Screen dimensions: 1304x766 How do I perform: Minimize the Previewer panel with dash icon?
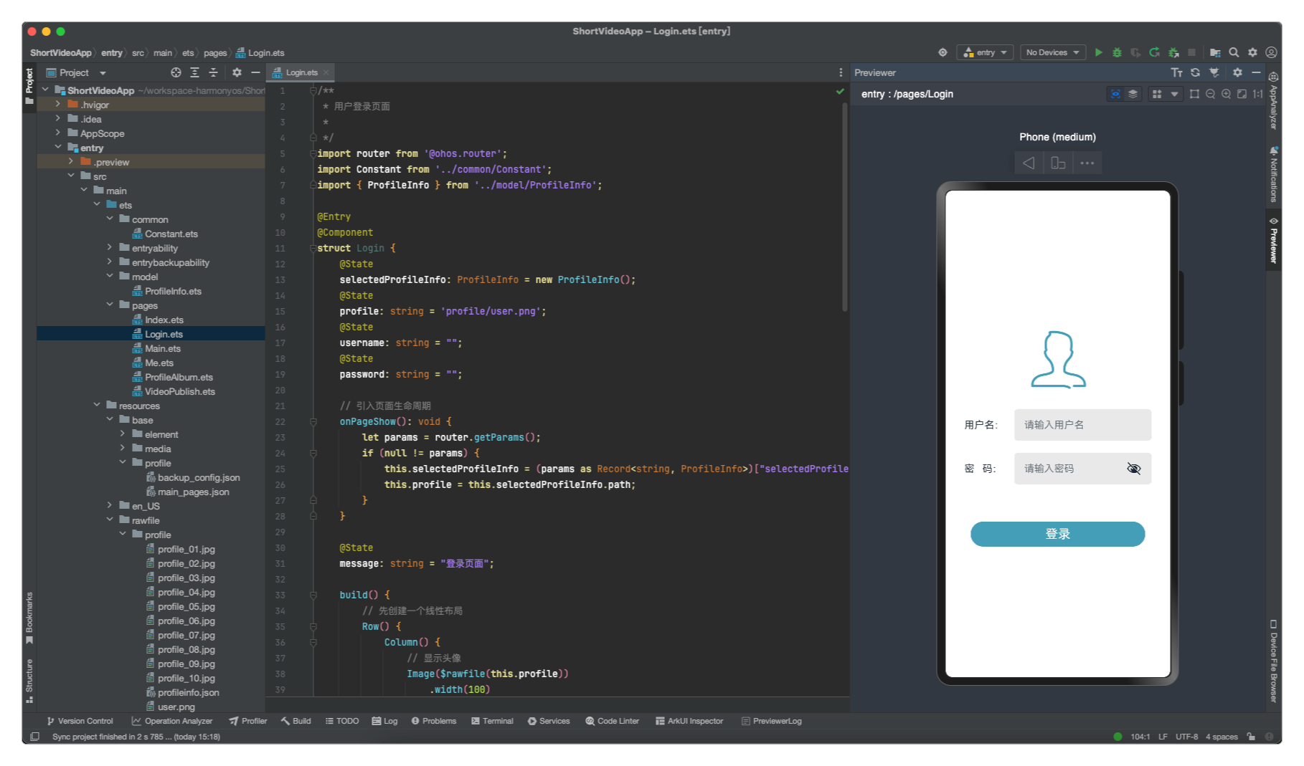1256,72
